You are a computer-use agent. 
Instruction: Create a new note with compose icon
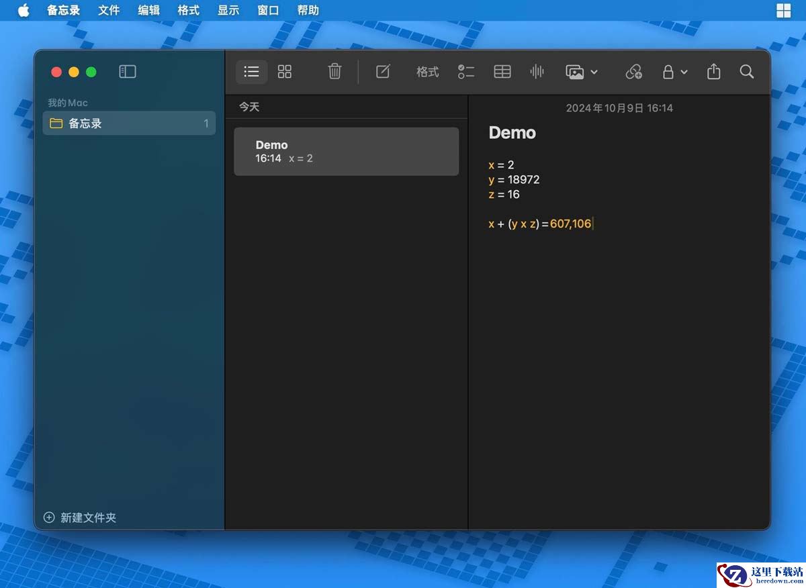point(383,72)
